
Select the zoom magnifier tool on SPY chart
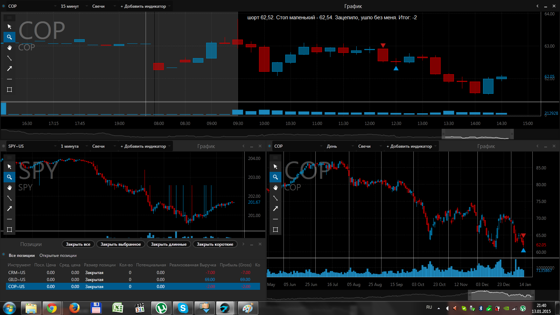click(9, 177)
